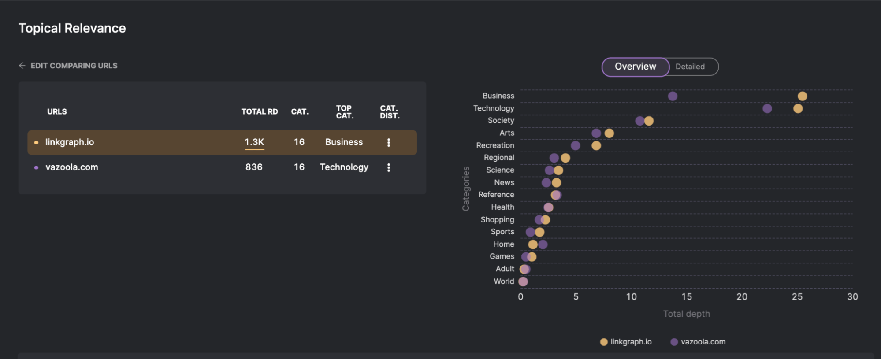Open the three-dot menu for linkgraph.io
The height and width of the screenshot is (359, 881).
click(x=389, y=142)
